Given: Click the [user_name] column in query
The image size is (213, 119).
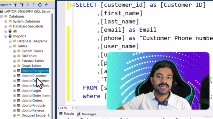Looking at the screenshot, I should pos(120,46).
